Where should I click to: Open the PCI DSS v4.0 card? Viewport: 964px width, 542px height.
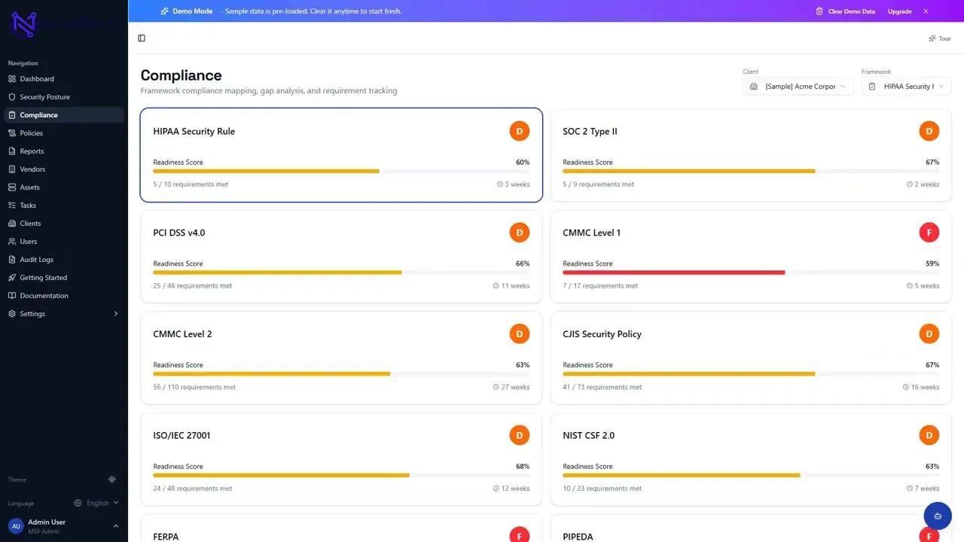[341, 257]
